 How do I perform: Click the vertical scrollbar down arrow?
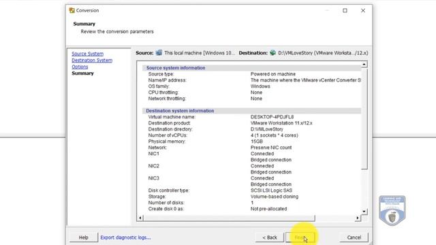[364, 212]
